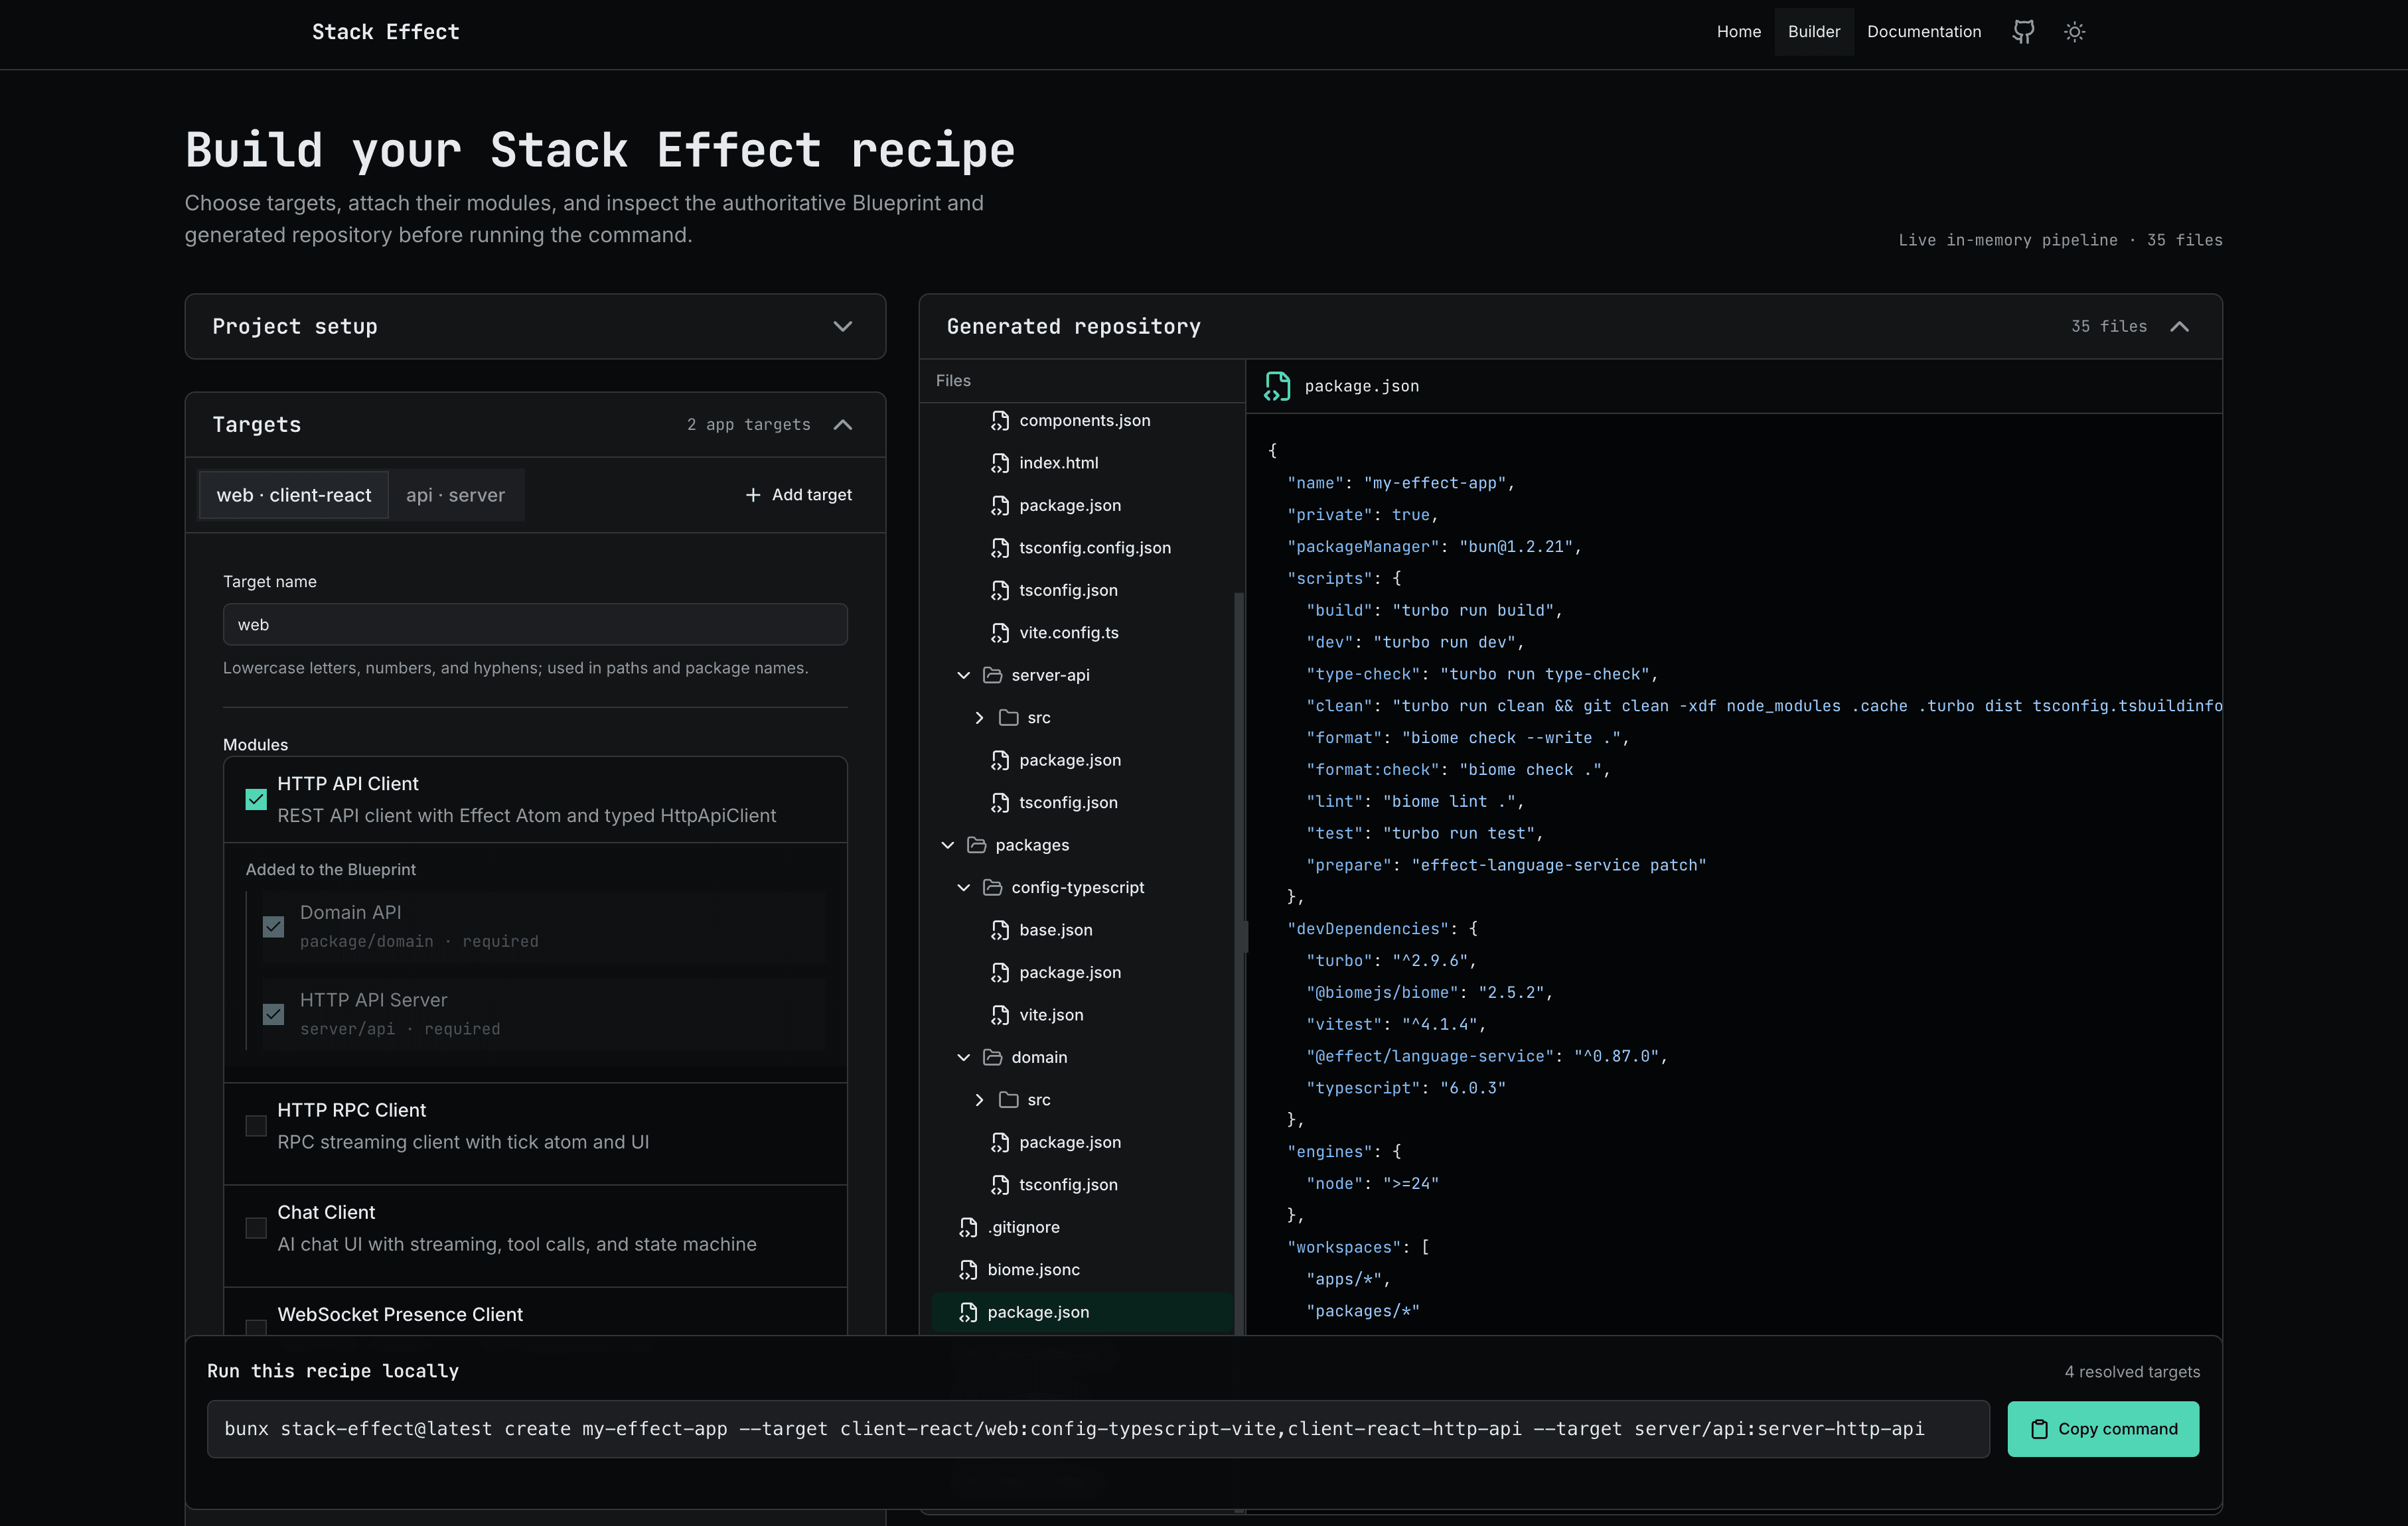Collapse the Generated repository panel
2408x1526 pixels.
[2180, 327]
